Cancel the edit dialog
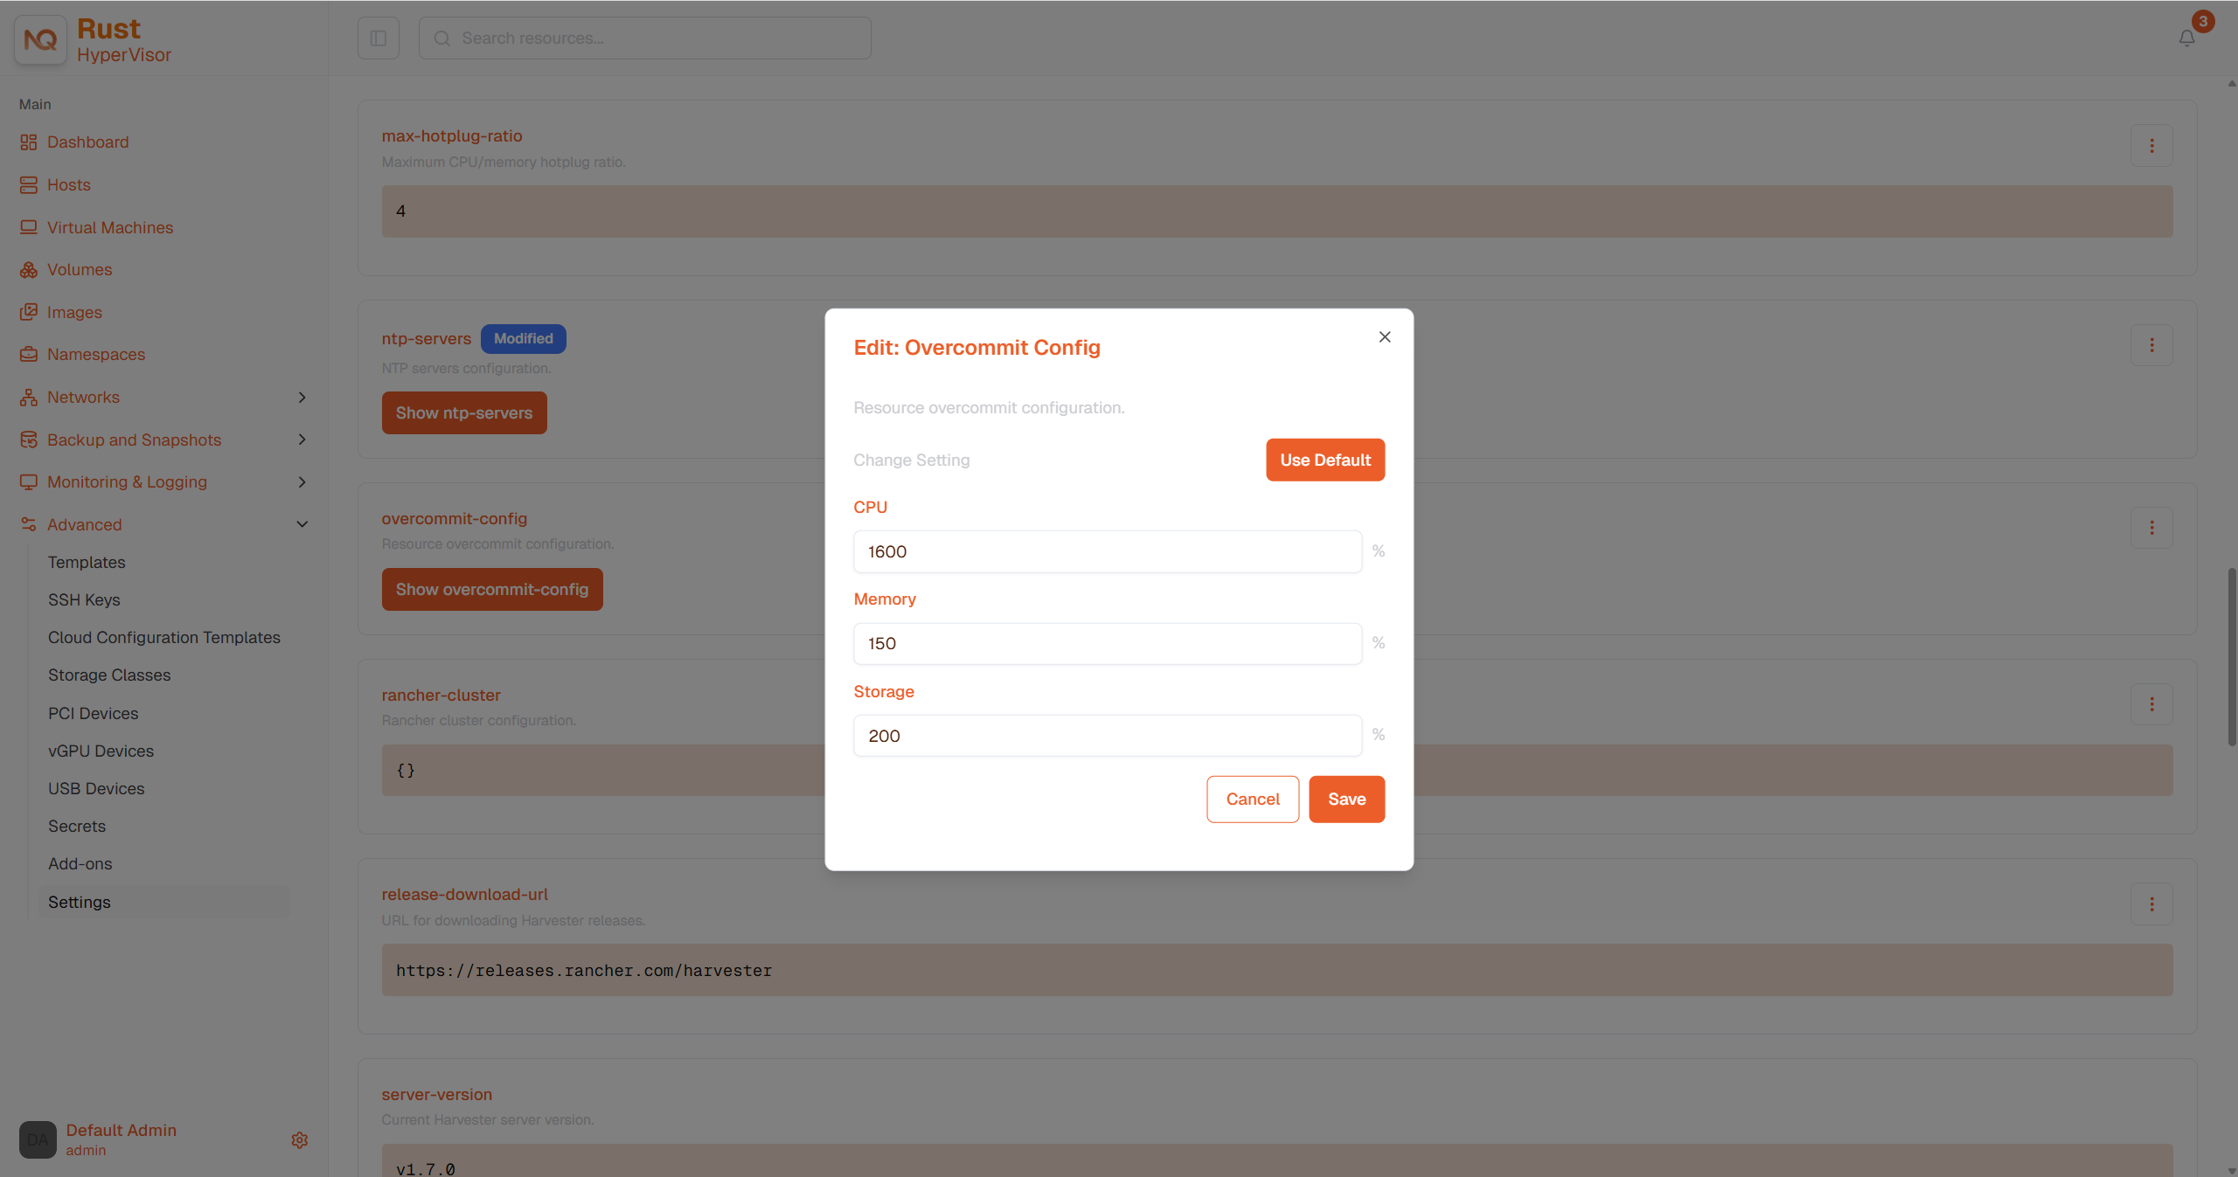 coord(1253,800)
